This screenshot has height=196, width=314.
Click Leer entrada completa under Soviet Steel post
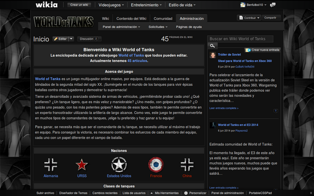(x=224, y=108)
